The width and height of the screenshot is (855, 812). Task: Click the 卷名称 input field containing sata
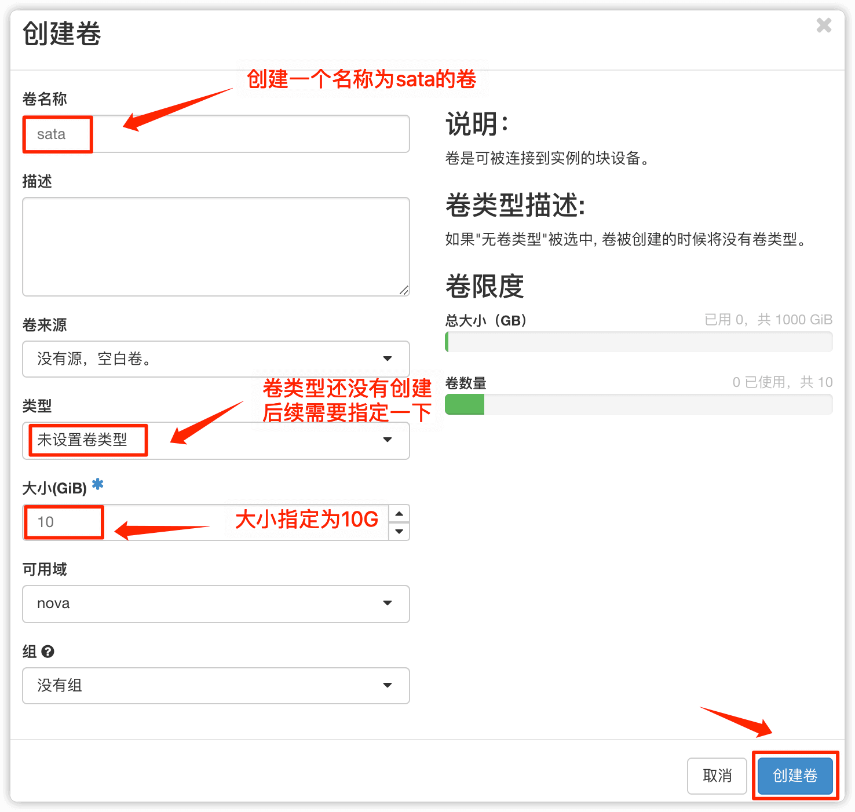[x=216, y=134]
